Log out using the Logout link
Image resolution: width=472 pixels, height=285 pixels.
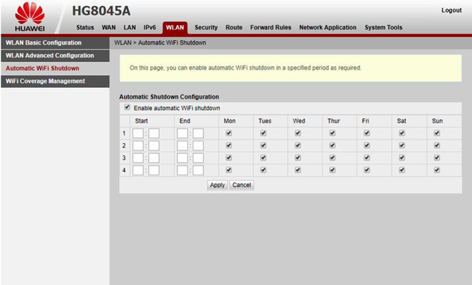[451, 11]
